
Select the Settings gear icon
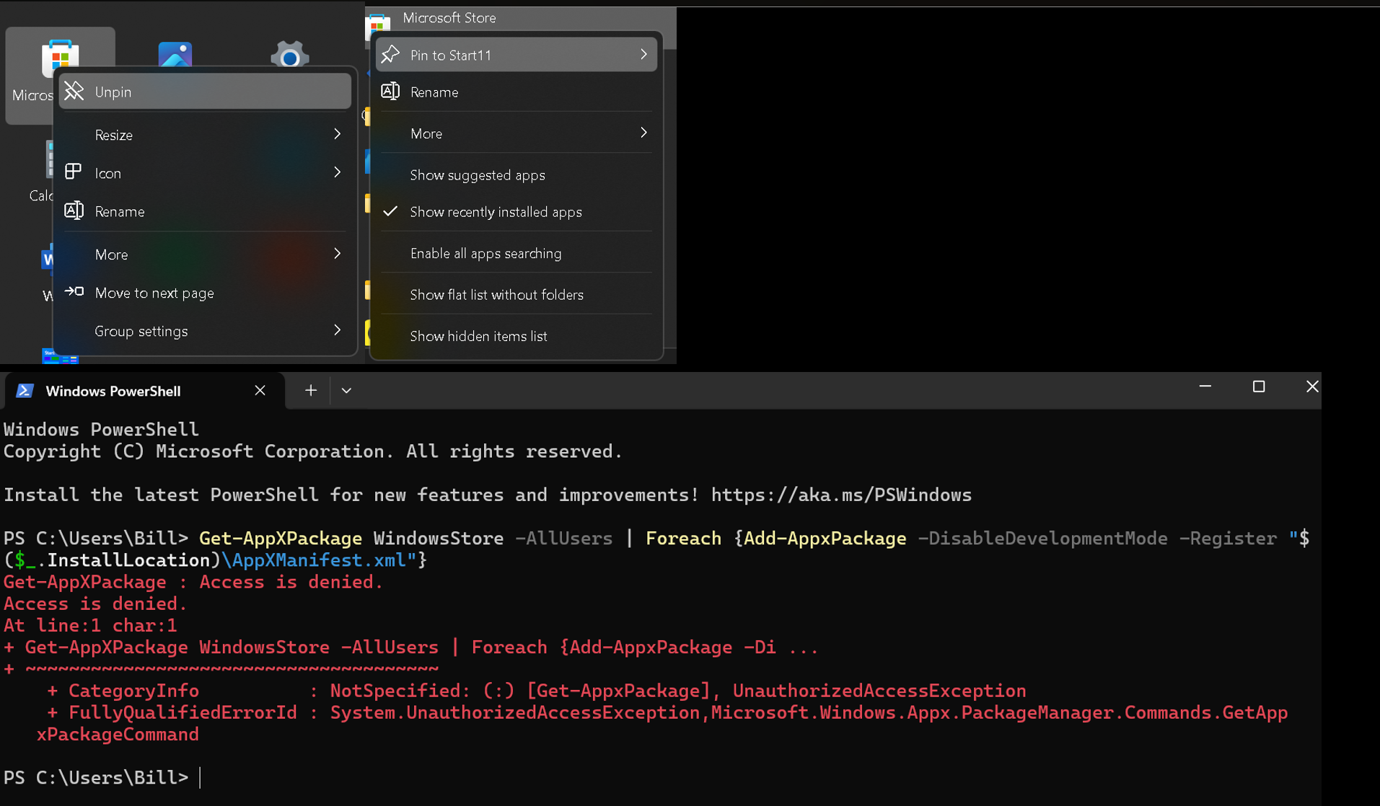click(289, 54)
